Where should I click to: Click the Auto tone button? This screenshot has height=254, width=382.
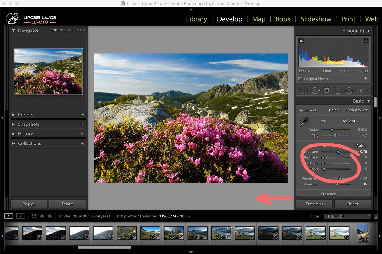click(360, 145)
